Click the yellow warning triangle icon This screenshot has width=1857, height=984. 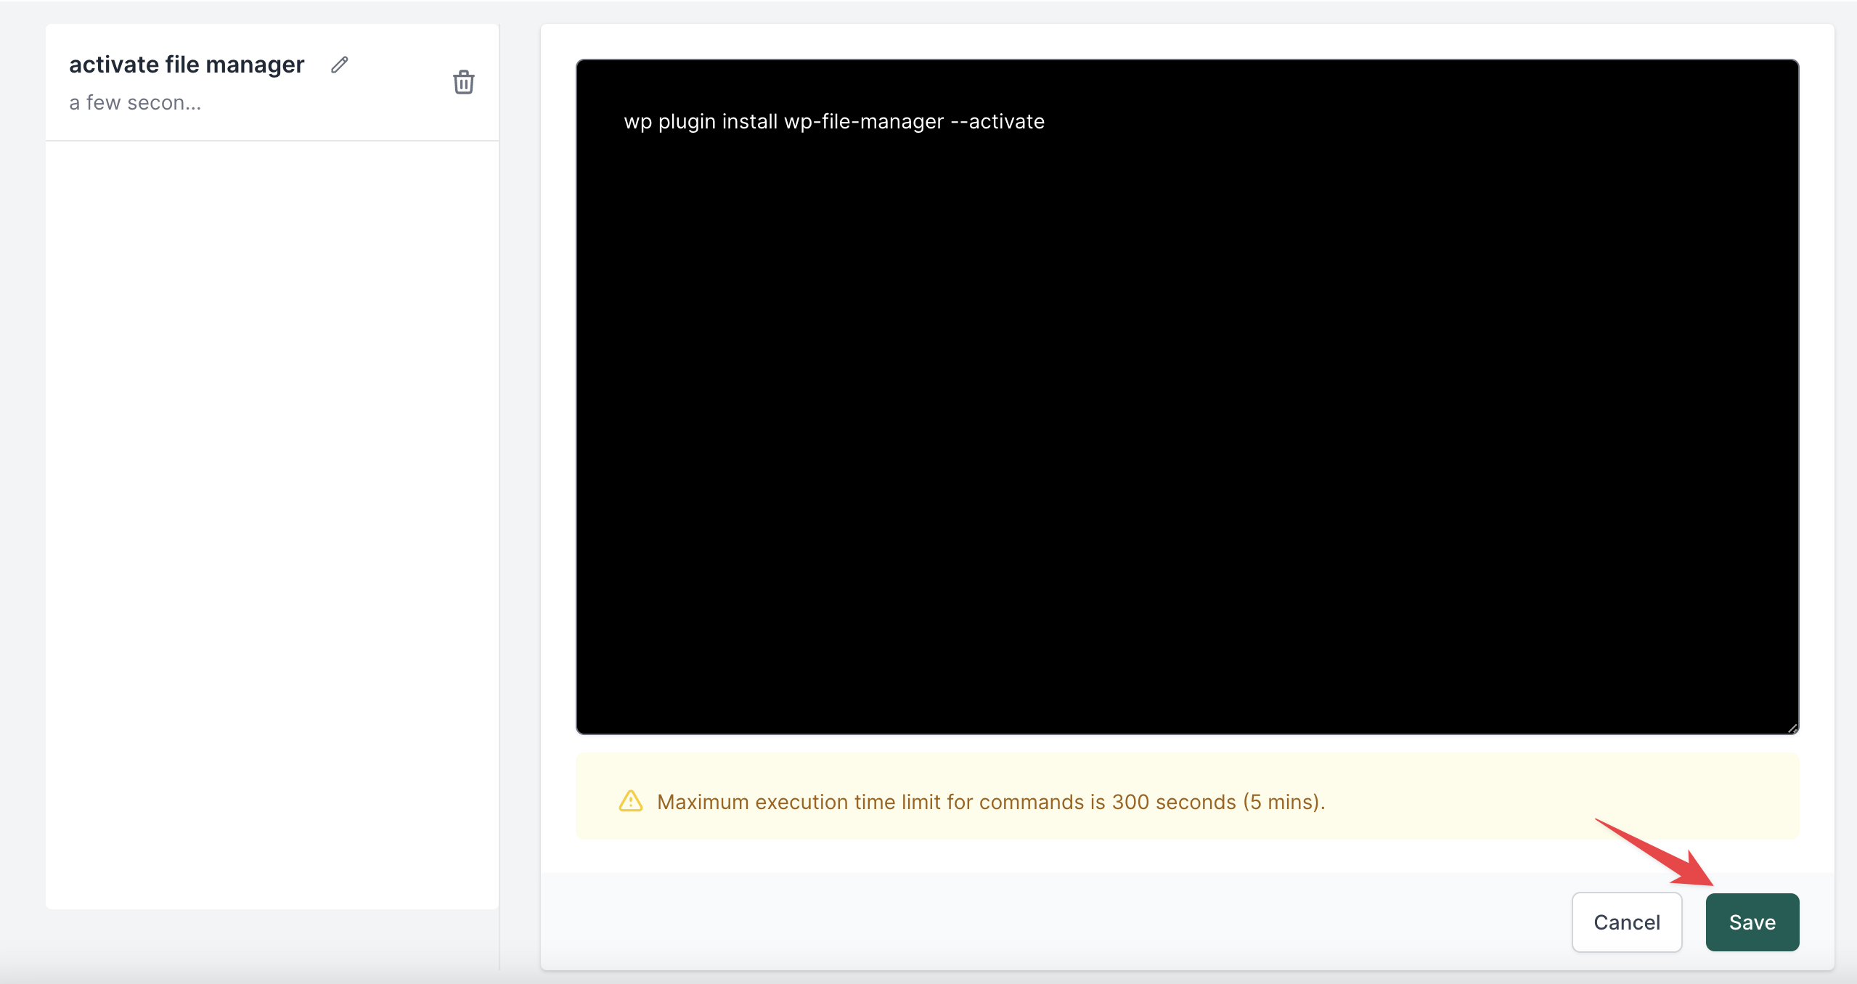(630, 801)
